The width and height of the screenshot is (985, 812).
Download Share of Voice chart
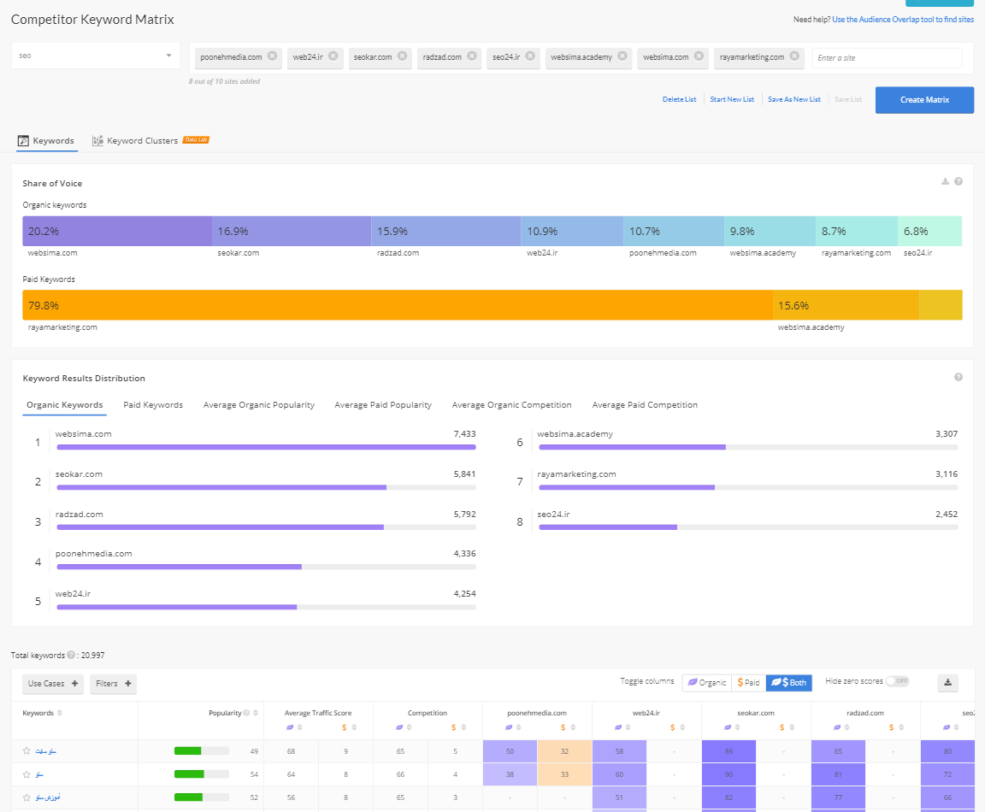tap(945, 181)
